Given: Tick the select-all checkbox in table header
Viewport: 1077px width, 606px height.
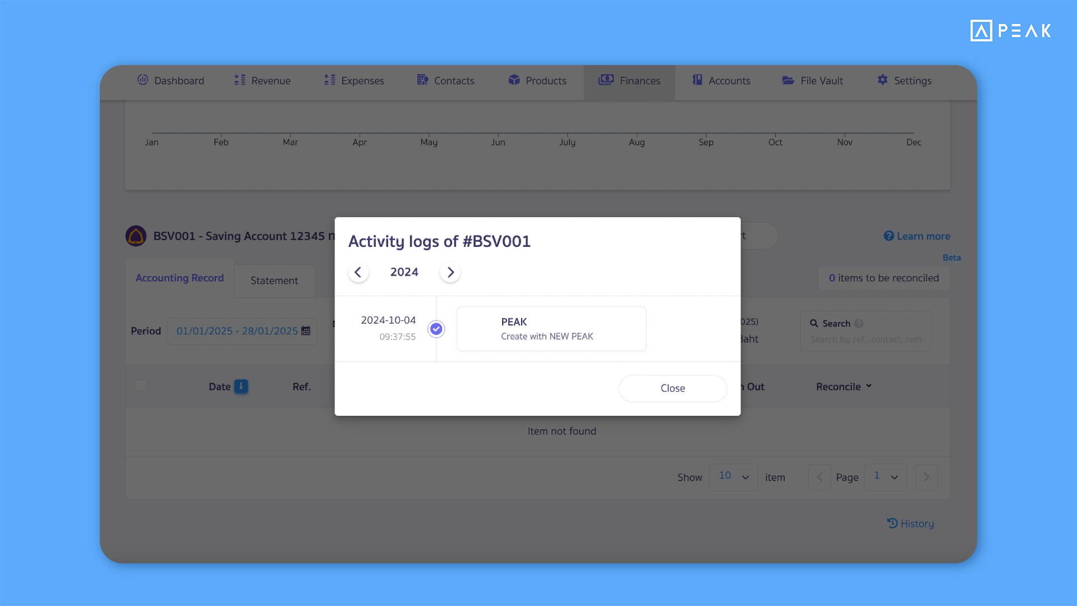Looking at the screenshot, I should (x=141, y=386).
